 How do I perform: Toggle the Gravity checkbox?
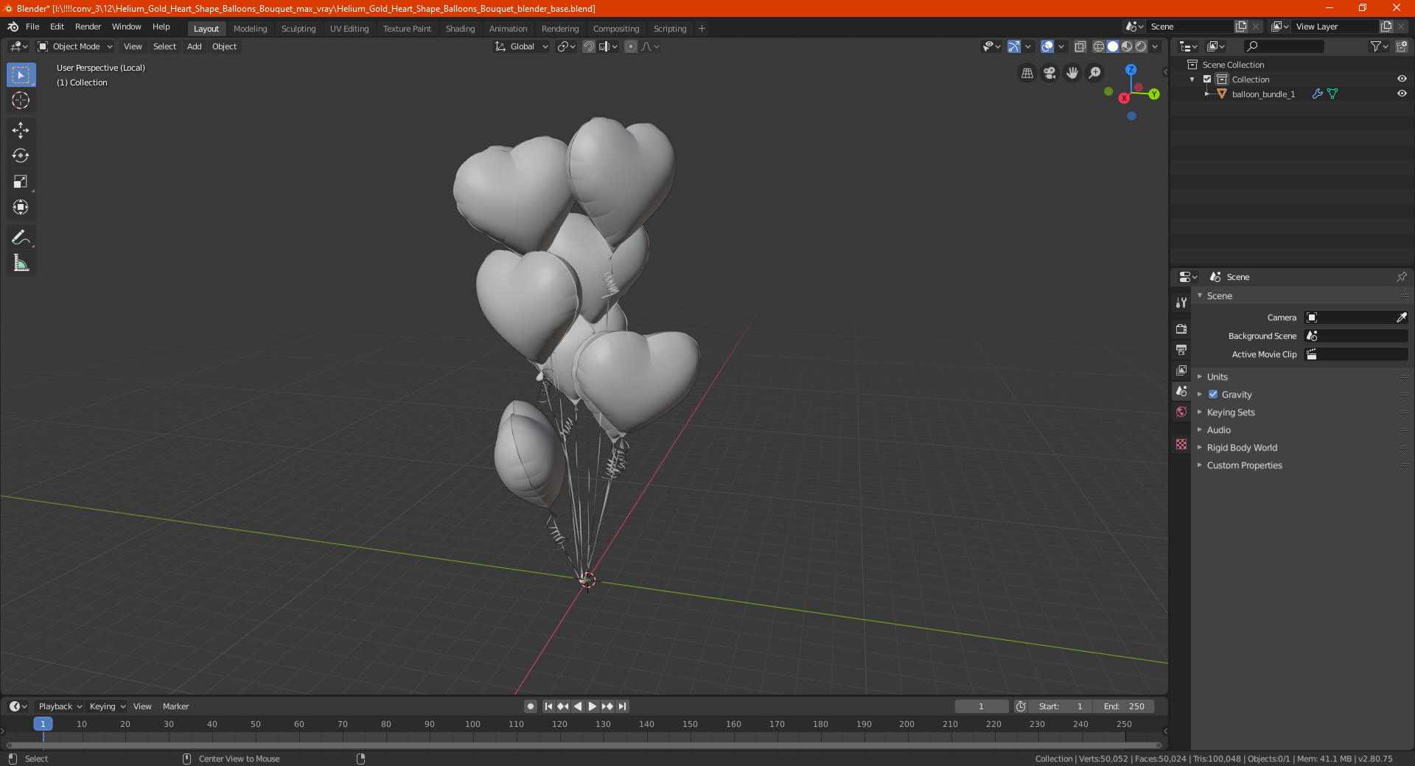1213,394
